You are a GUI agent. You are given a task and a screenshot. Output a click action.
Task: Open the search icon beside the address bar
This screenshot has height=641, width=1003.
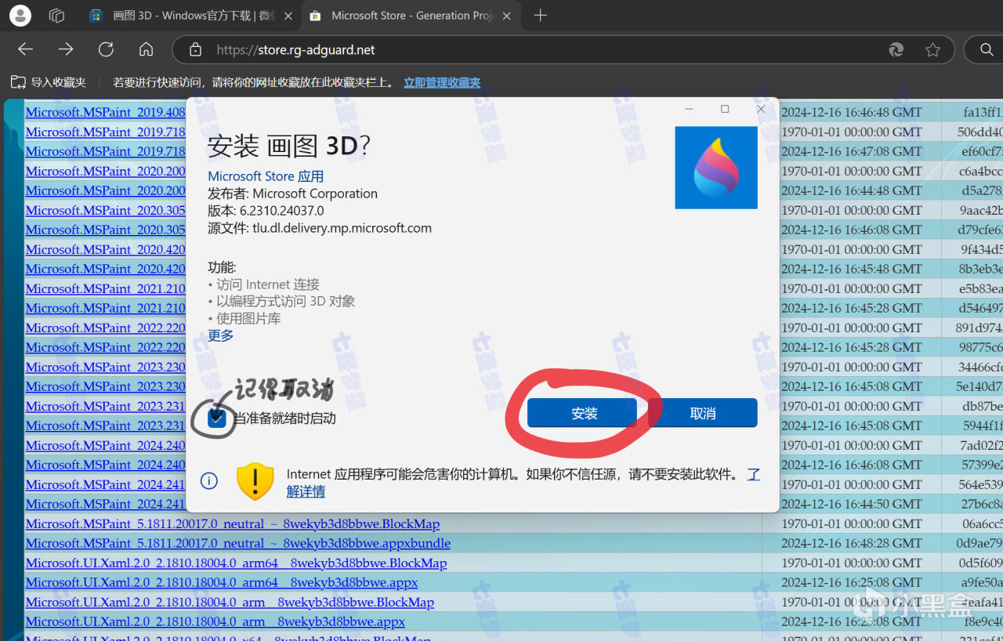coord(987,50)
